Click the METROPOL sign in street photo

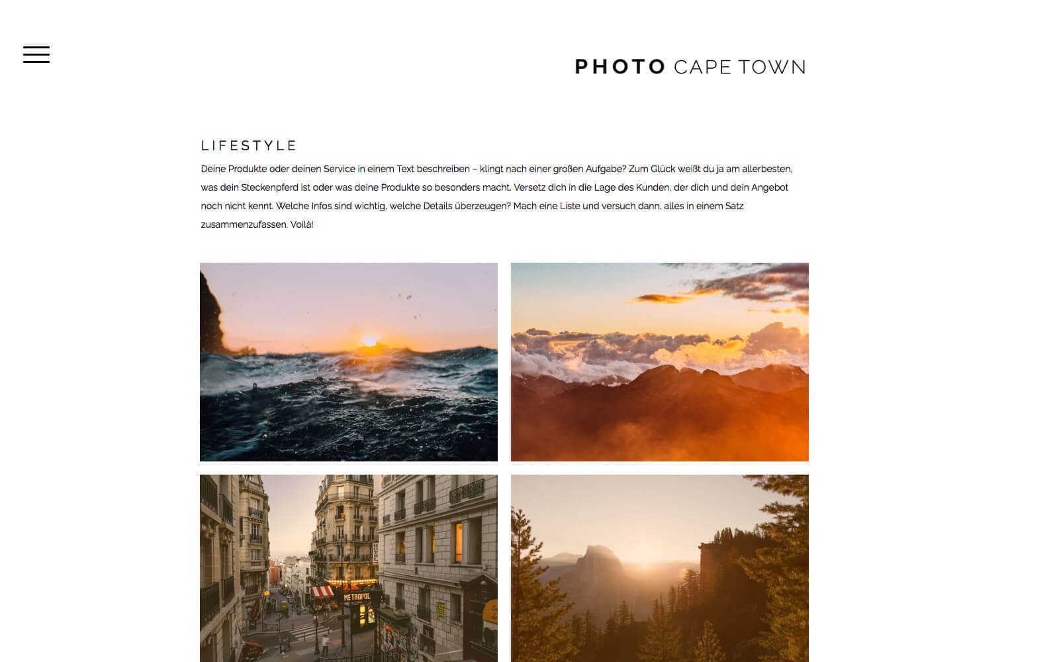357,597
